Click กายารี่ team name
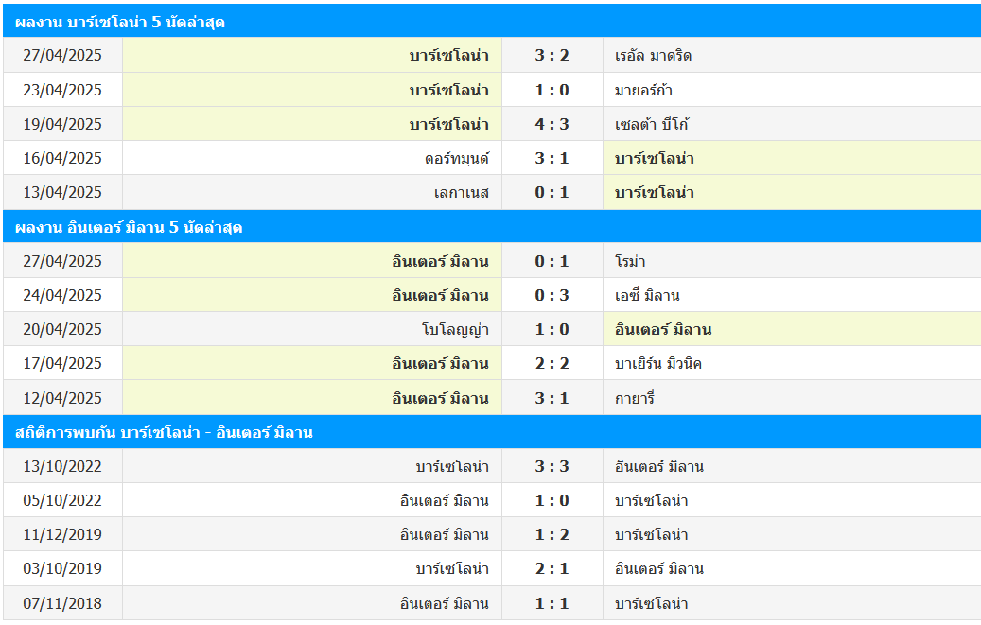 [634, 398]
